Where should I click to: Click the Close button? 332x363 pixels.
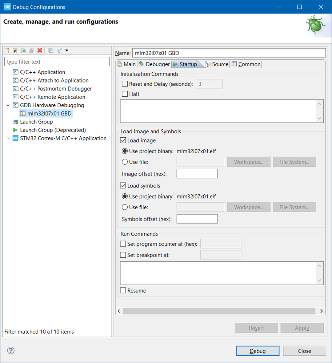pos(304,351)
